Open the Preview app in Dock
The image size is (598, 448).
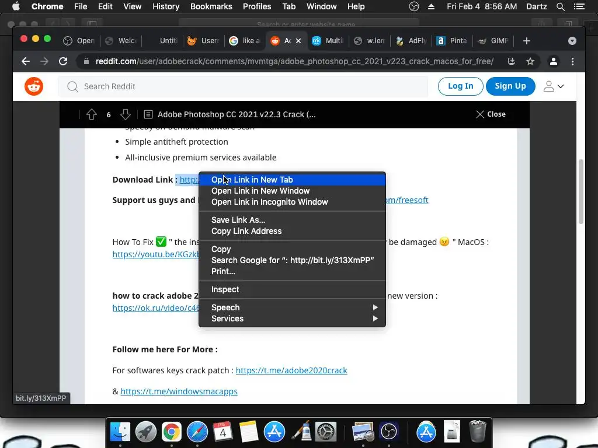pyautogui.click(x=363, y=432)
